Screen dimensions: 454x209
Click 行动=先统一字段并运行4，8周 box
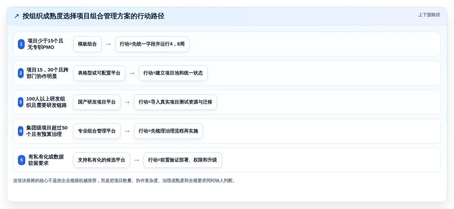(152, 44)
